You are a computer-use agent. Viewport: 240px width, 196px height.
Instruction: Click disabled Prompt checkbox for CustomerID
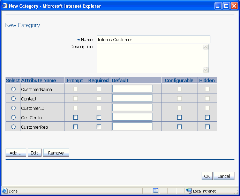point(75,108)
